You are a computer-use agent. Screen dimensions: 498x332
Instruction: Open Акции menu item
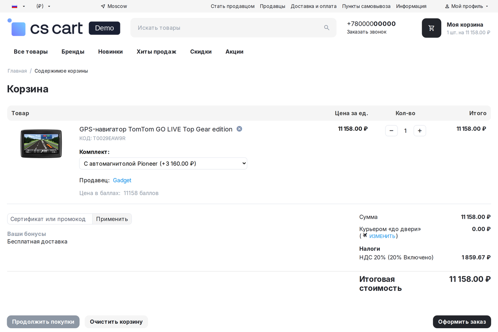(234, 51)
